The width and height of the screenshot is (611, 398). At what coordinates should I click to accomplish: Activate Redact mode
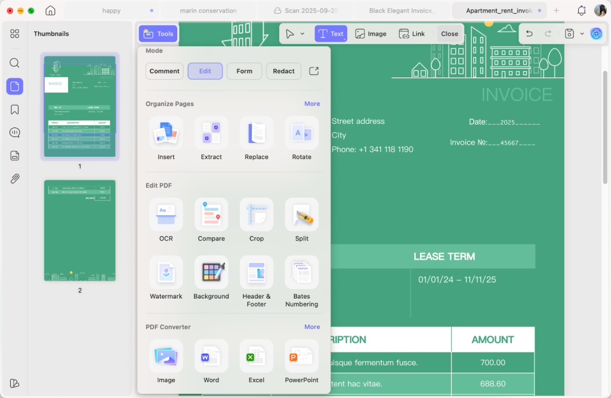(x=283, y=71)
